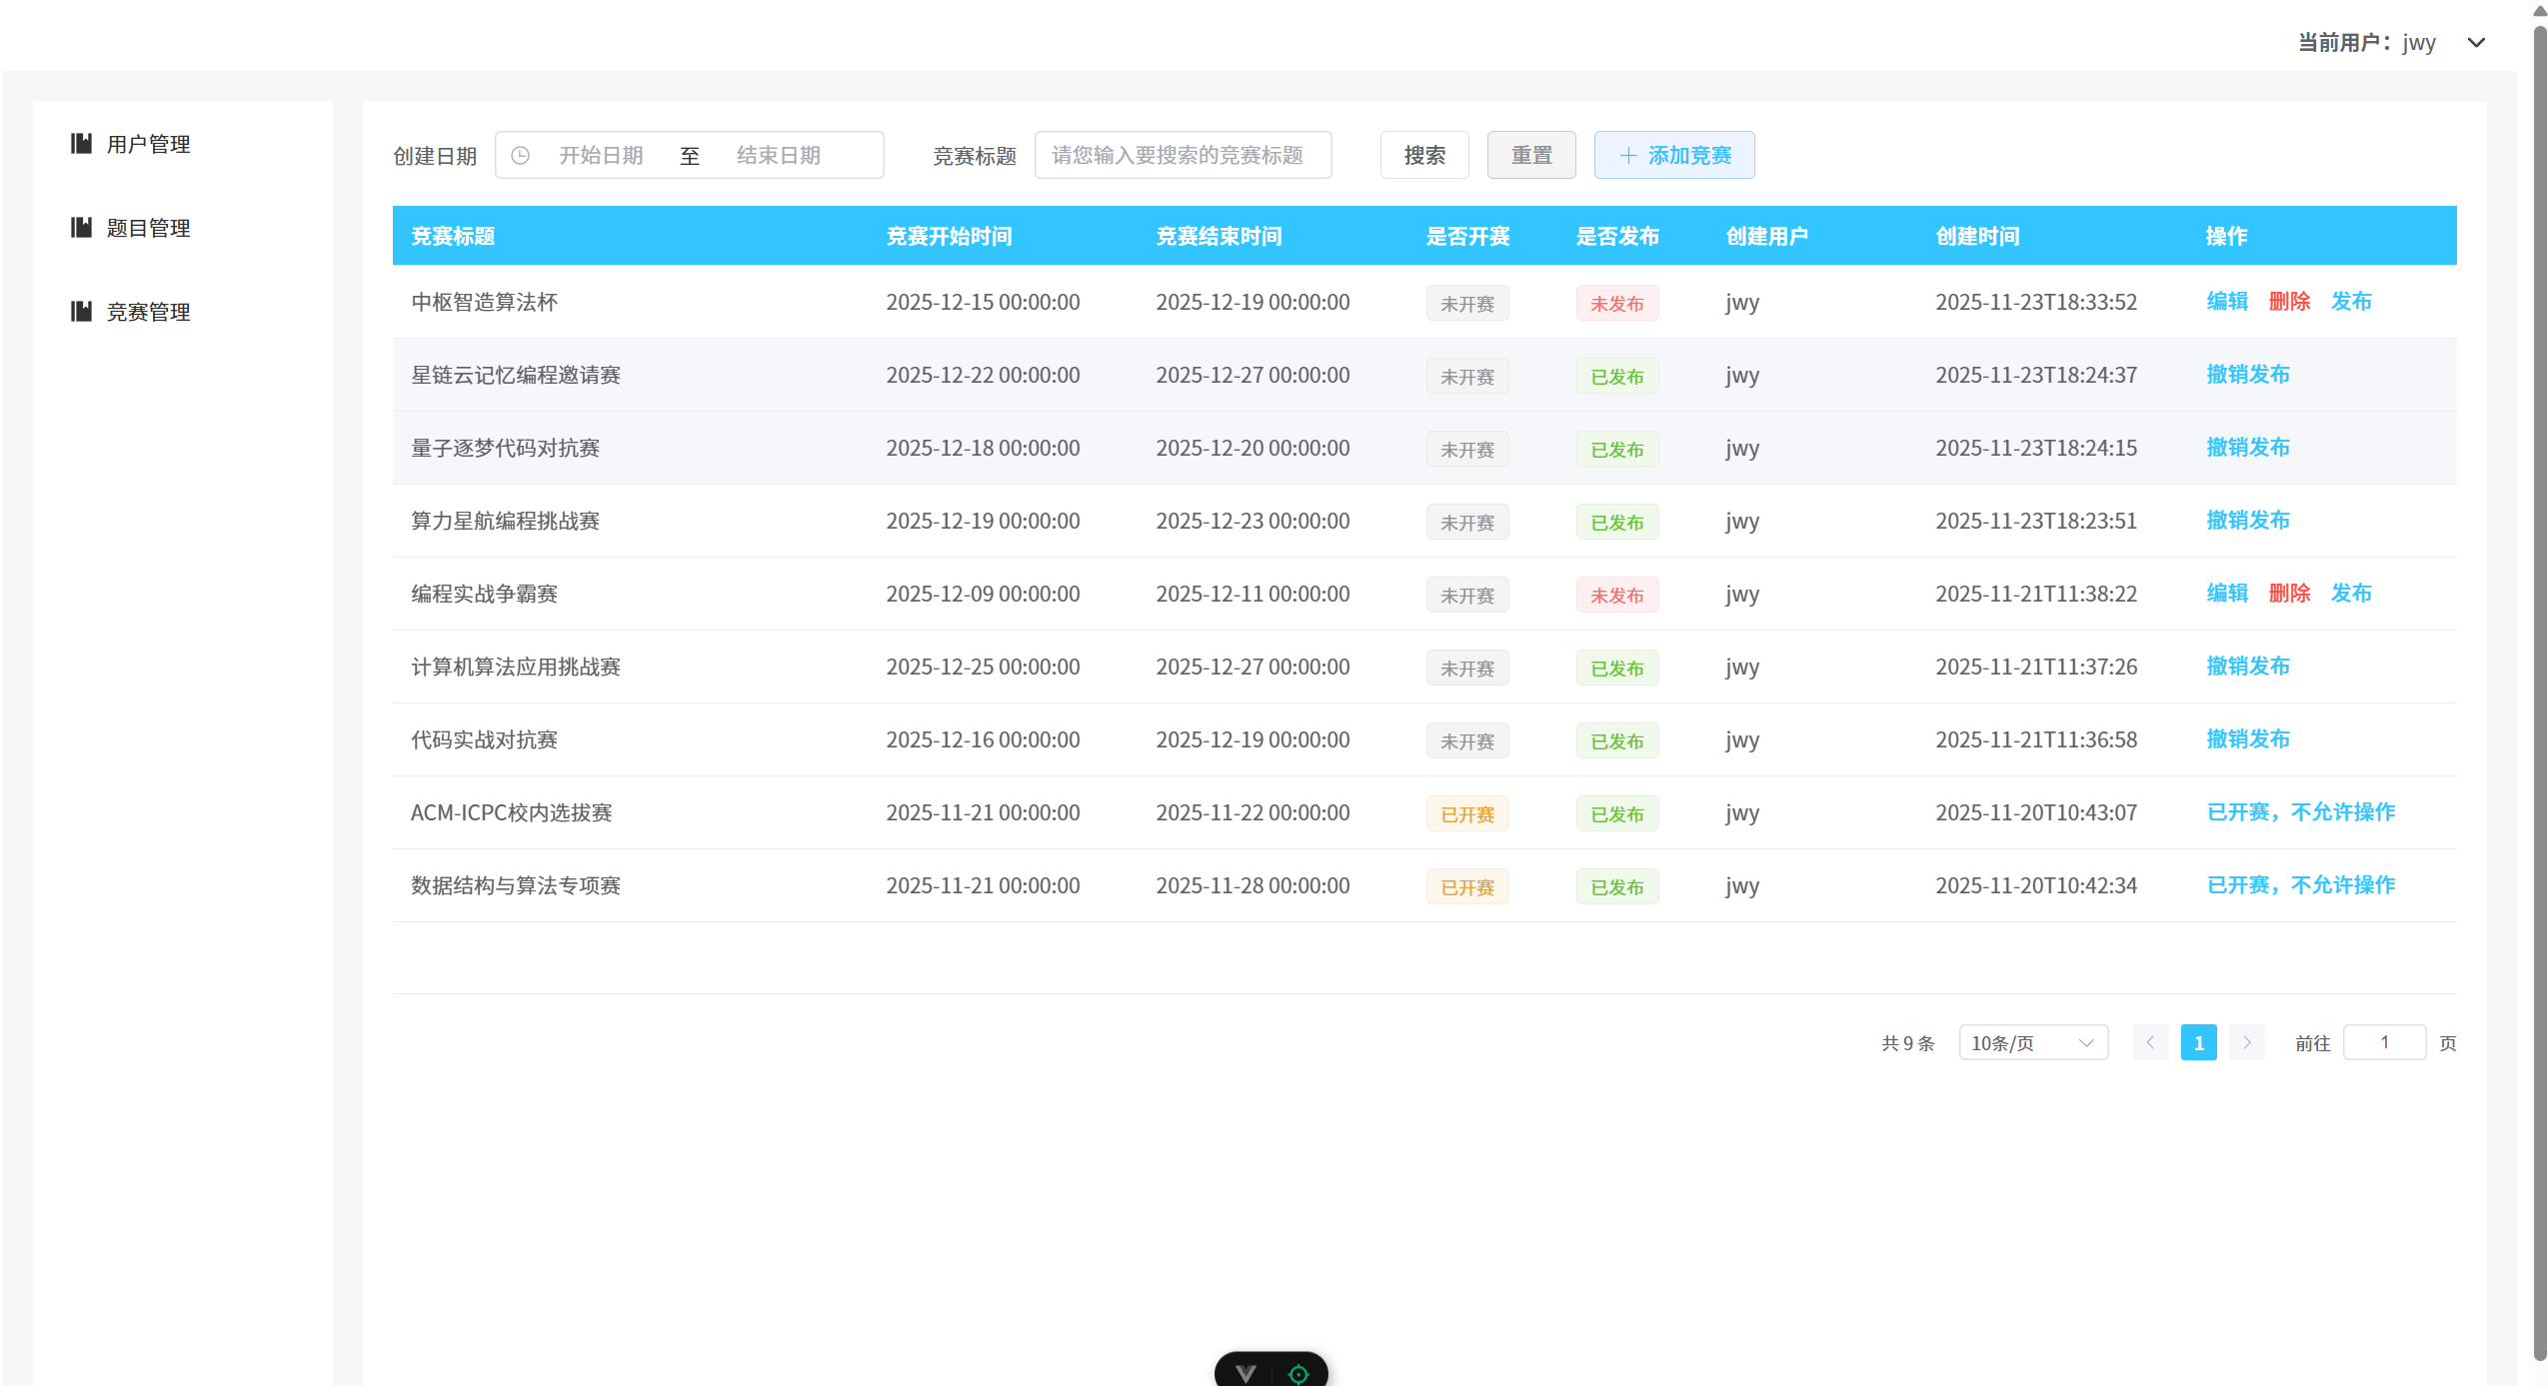Click the 竞赛标题 search input field
The height and width of the screenshot is (1386, 2548).
pyautogui.click(x=1182, y=156)
